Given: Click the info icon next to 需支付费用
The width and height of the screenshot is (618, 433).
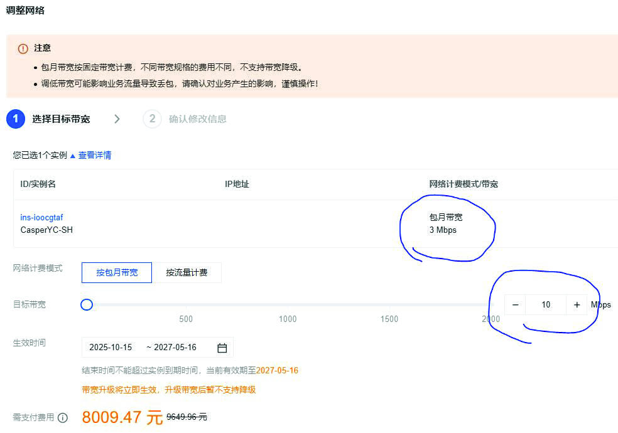Looking at the screenshot, I should click(63, 417).
